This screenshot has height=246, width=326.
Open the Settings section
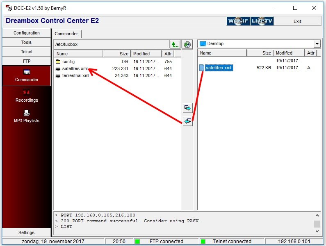pyautogui.click(x=26, y=232)
